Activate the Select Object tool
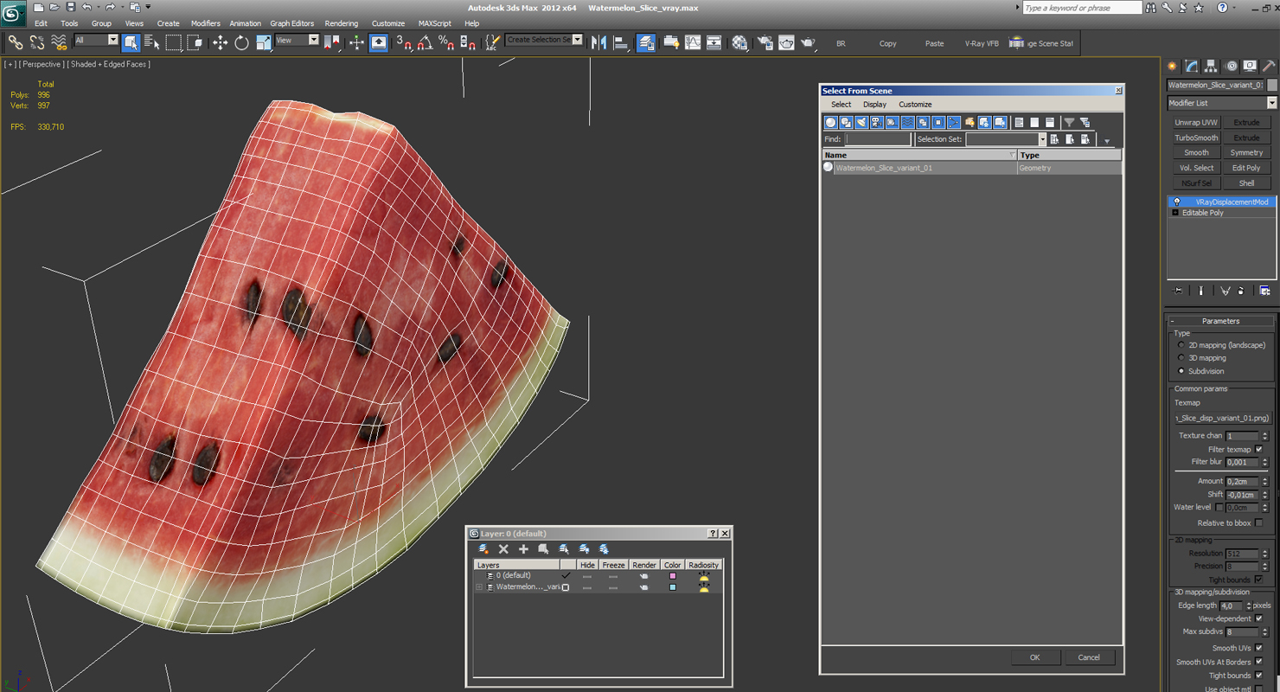1280x692 pixels. (x=131, y=42)
